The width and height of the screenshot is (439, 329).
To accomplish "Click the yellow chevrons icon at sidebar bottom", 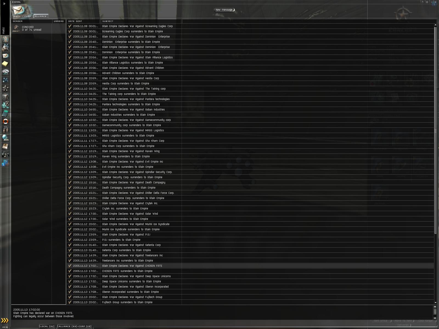I will pos(5,321).
